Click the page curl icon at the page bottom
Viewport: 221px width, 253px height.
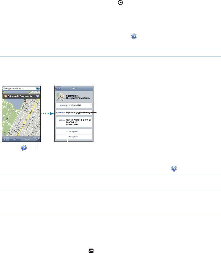[x=91, y=251]
